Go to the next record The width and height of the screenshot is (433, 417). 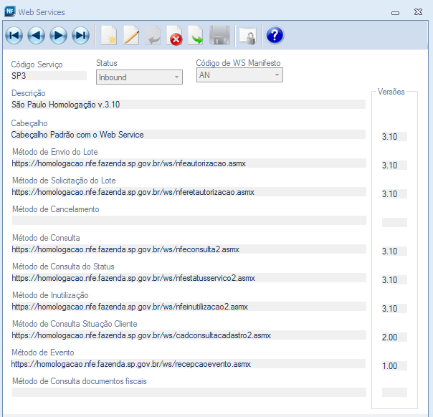[58, 35]
